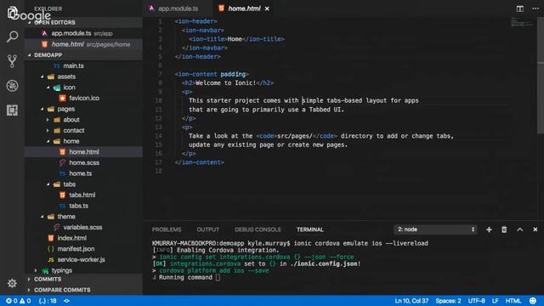
Task: Click the braces 18 status item
Action: point(48,301)
